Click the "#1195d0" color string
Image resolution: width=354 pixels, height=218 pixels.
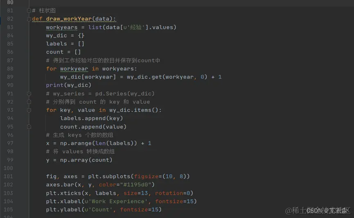pyautogui.click(x=135, y=185)
